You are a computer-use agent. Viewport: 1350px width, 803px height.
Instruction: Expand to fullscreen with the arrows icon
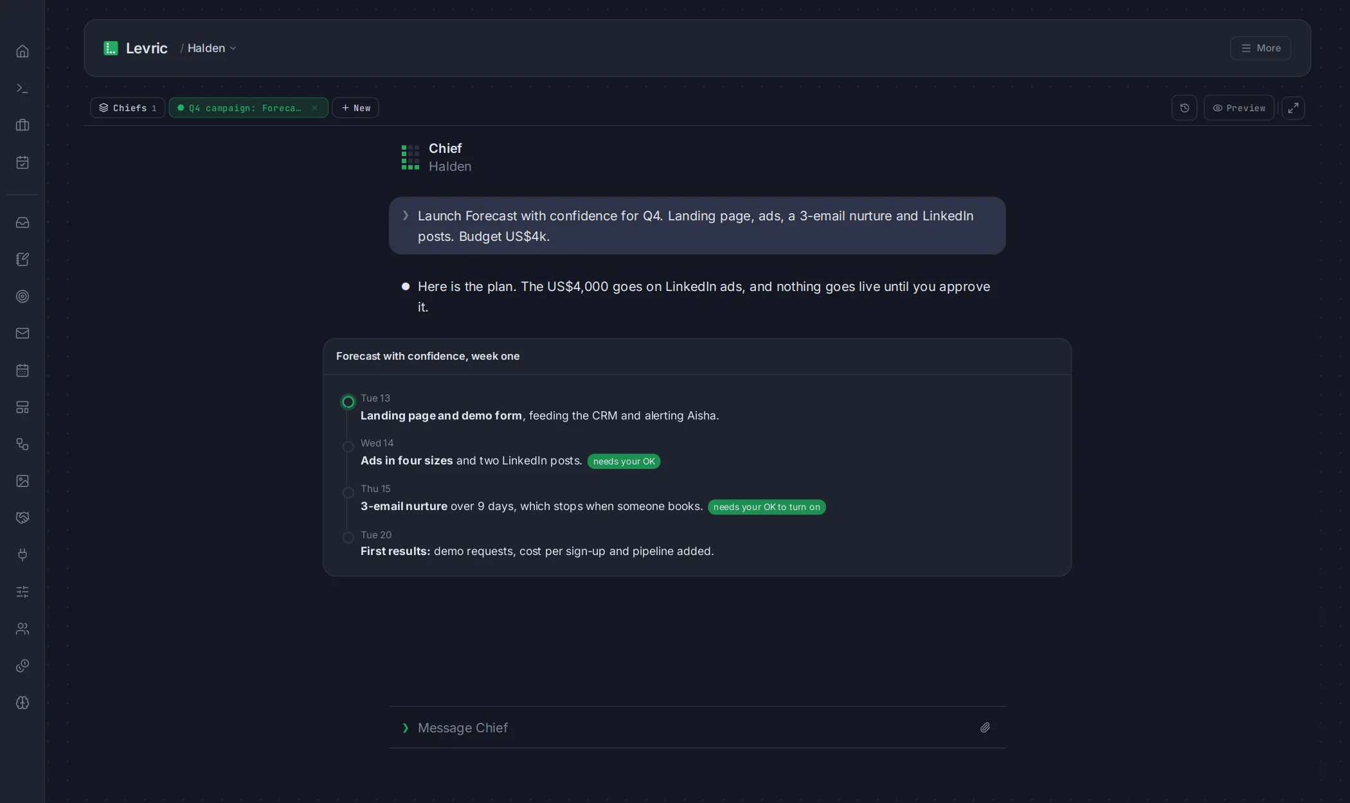coord(1293,108)
